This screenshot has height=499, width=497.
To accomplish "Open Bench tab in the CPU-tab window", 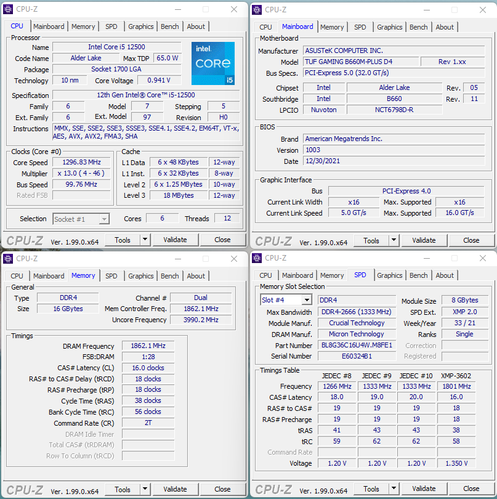I will coord(169,26).
